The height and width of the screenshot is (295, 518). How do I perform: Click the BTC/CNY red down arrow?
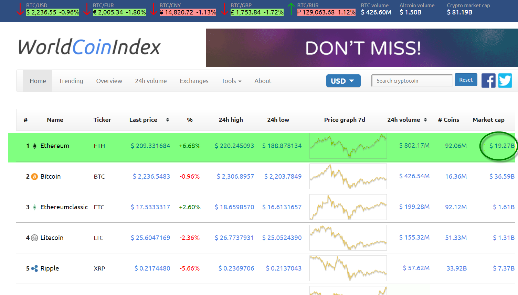click(x=154, y=9)
